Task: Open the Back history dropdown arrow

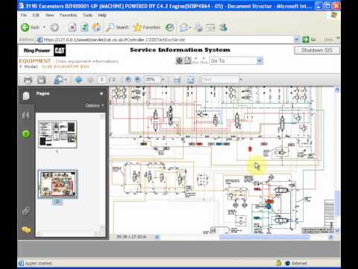Action: (x=44, y=27)
